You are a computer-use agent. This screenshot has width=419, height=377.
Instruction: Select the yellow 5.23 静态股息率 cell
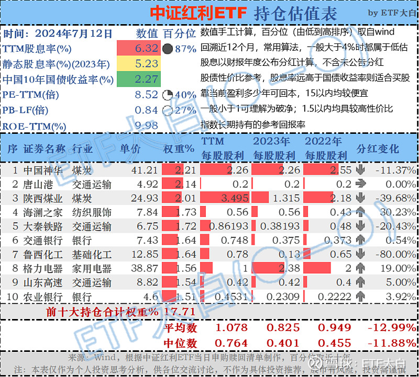[x=139, y=63]
